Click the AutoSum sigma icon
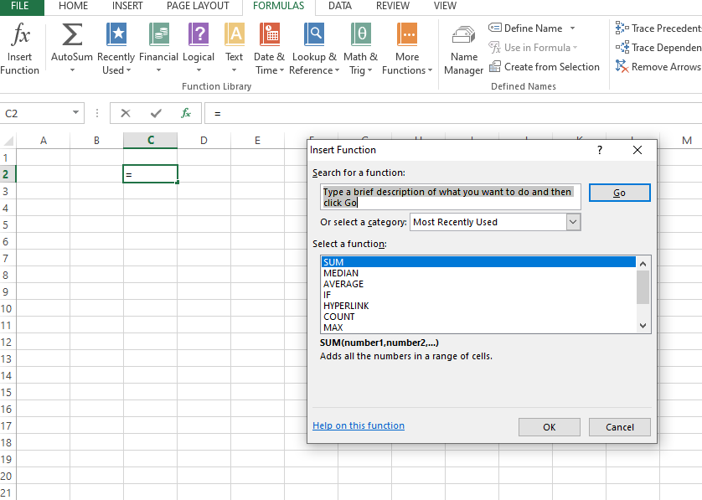This screenshot has height=500, width=702. click(x=72, y=36)
